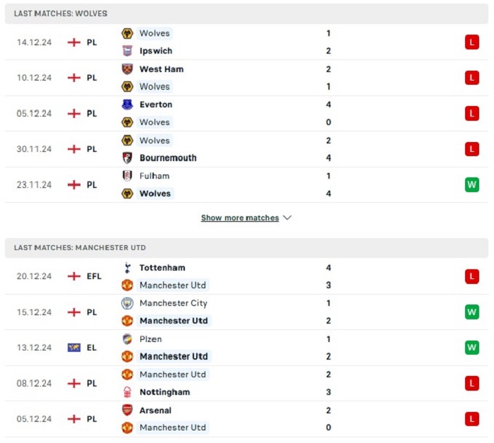Click the Plzen club crest icon
Screen dimensions: 494x443
(127, 339)
